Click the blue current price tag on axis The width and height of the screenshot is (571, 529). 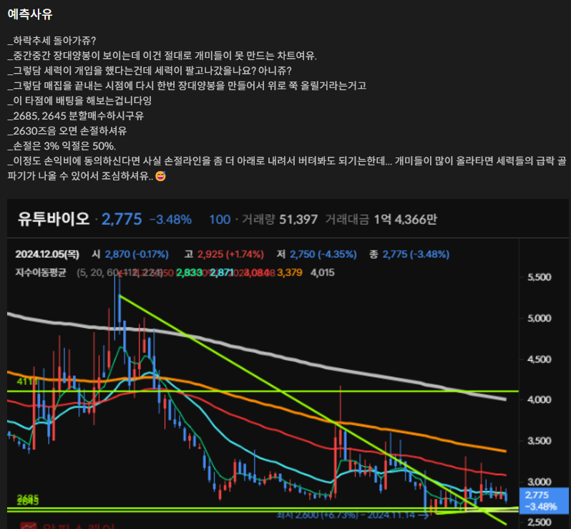(544, 500)
